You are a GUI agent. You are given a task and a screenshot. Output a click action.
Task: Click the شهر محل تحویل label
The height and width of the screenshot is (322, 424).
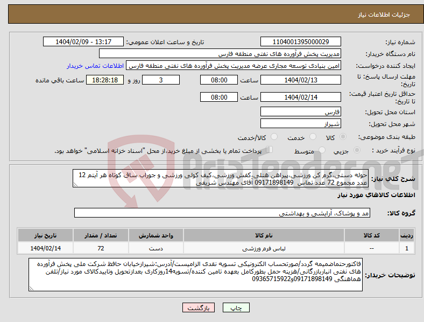point(392,124)
